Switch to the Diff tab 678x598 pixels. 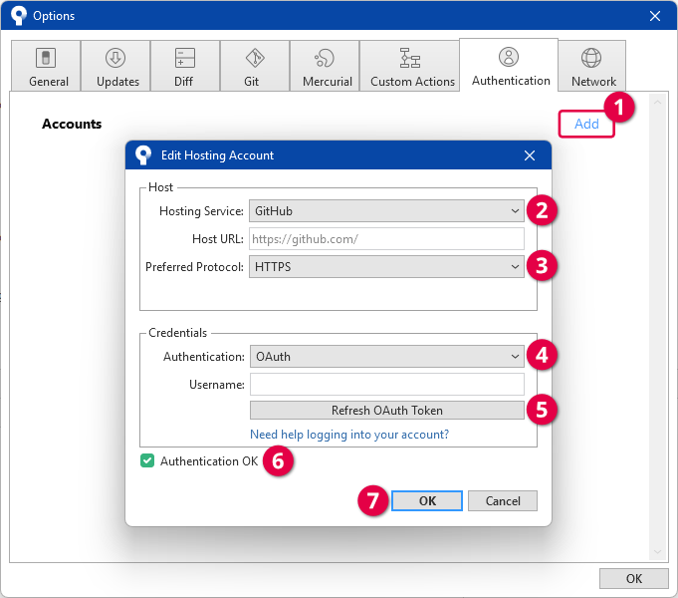(x=185, y=66)
